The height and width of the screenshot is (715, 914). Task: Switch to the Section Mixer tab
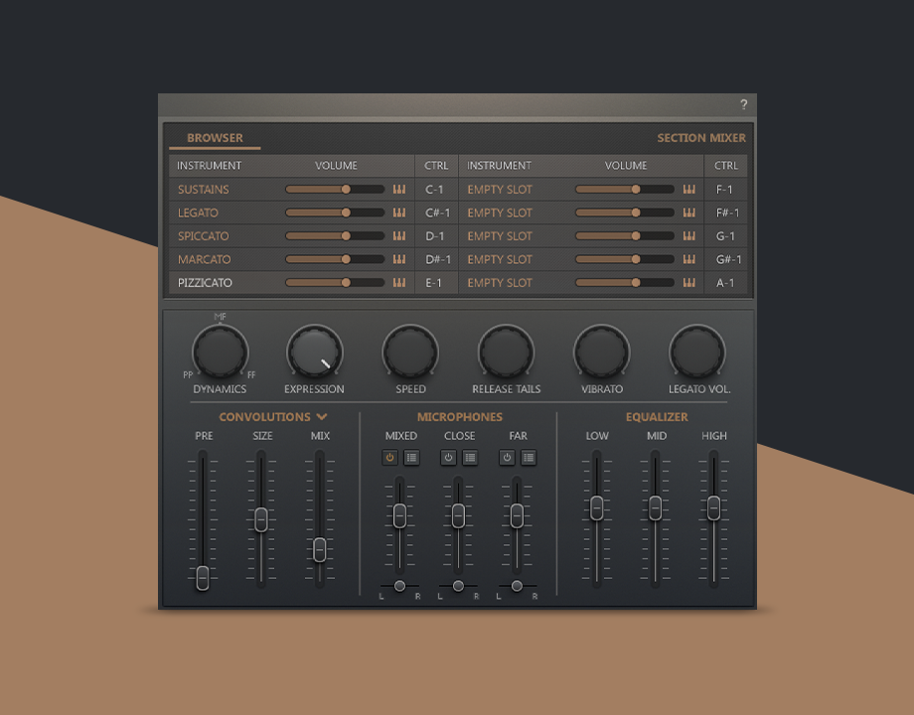(x=700, y=138)
